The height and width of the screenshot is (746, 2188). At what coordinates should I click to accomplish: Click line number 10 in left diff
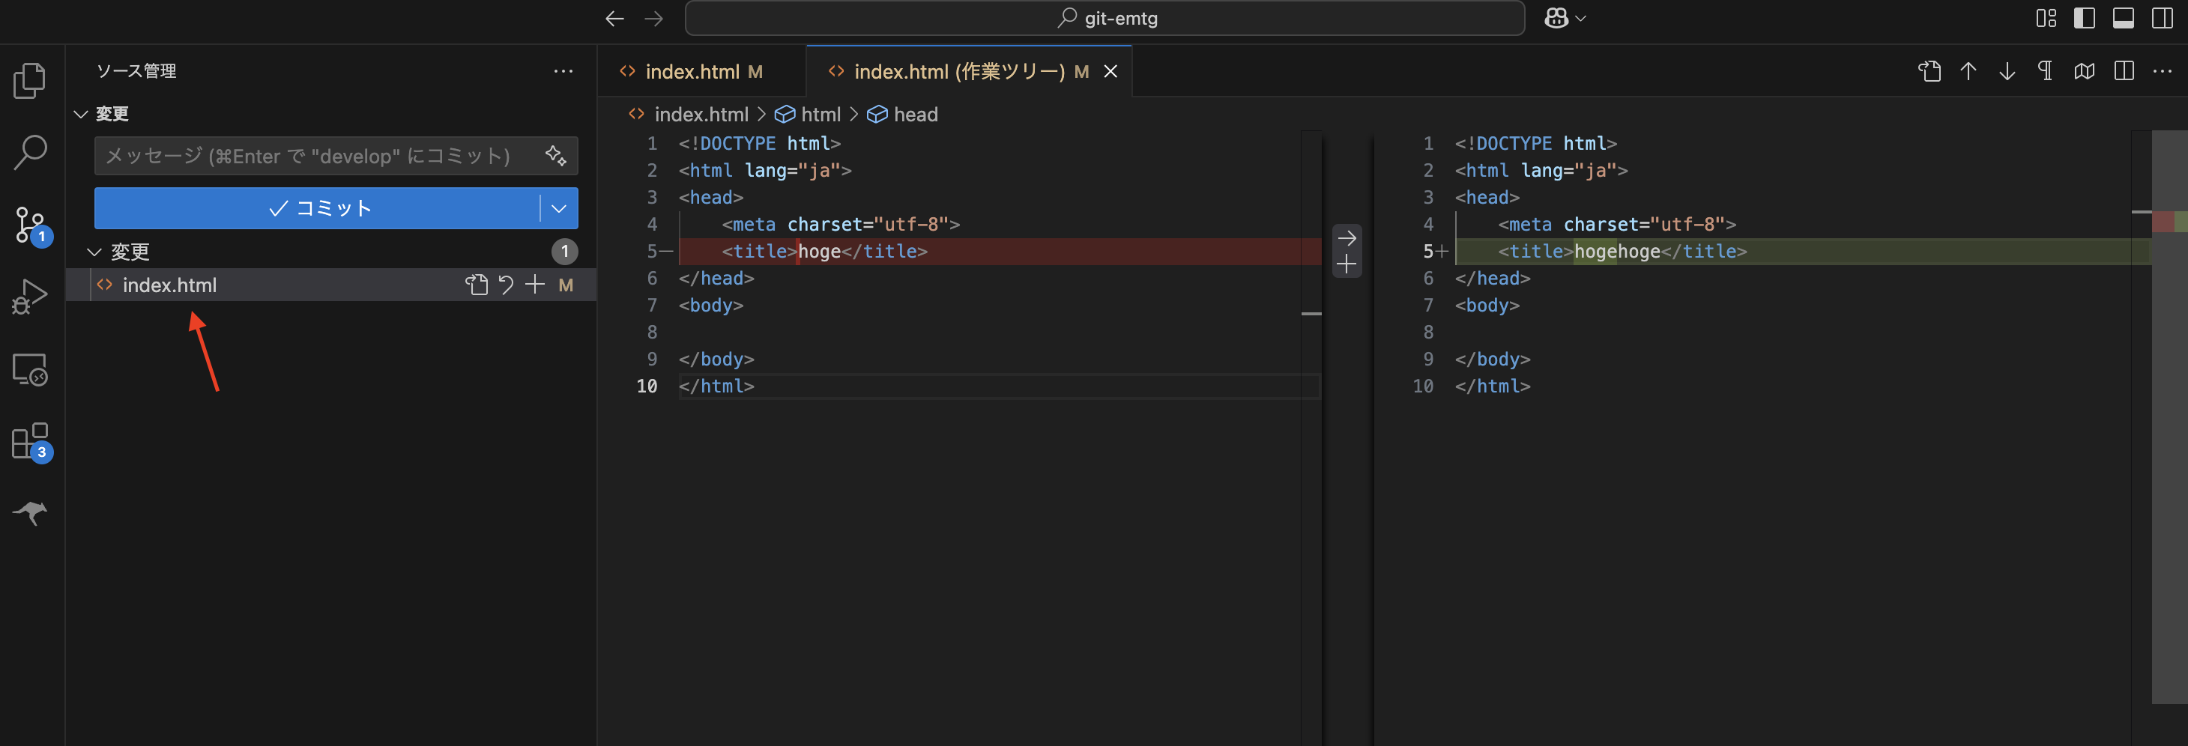coord(647,386)
